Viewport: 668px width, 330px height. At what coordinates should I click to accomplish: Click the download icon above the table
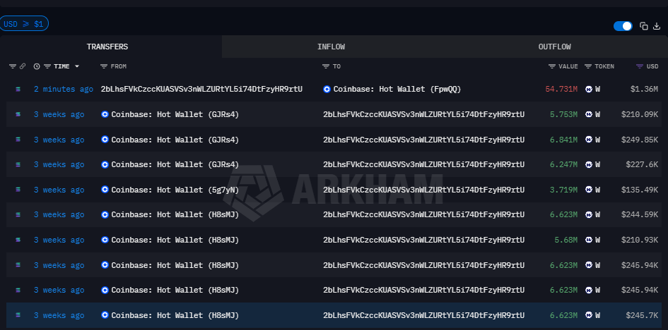656,26
